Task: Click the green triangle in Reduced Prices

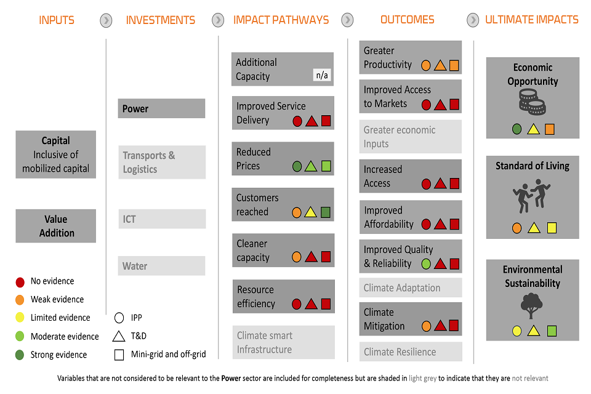Action: 311,166
